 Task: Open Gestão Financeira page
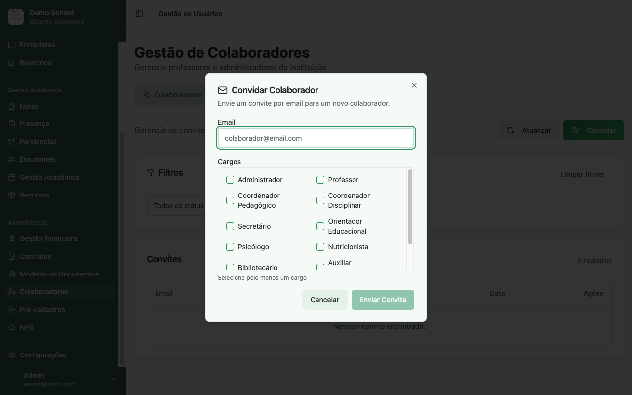point(59,238)
